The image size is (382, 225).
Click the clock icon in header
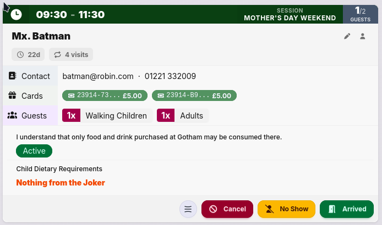pyautogui.click(x=17, y=14)
